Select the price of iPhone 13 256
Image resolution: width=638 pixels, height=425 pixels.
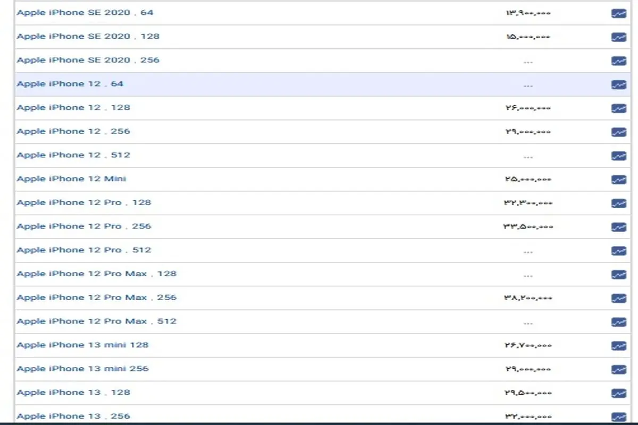tap(528, 416)
